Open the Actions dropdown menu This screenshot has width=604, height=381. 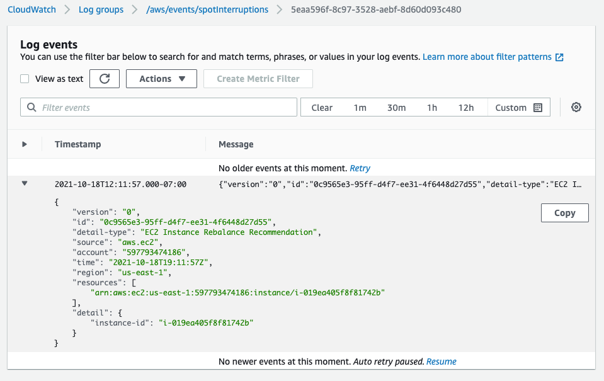161,79
